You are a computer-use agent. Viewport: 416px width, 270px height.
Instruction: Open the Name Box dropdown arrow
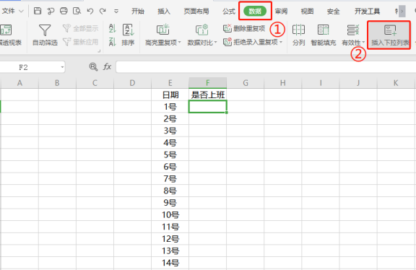pyautogui.click(x=62, y=67)
